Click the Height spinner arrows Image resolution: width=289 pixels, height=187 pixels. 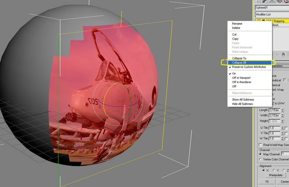point(282,121)
